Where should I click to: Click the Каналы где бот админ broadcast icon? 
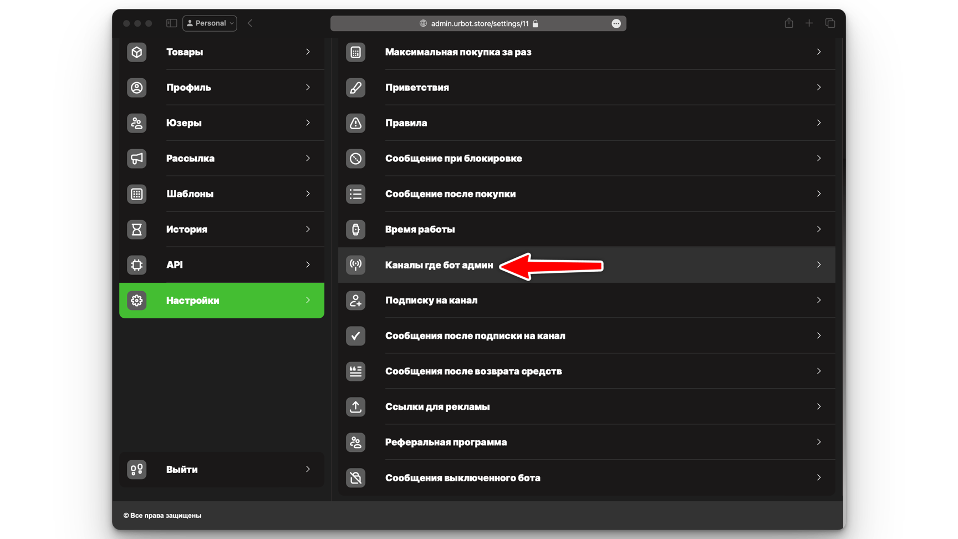point(355,265)
